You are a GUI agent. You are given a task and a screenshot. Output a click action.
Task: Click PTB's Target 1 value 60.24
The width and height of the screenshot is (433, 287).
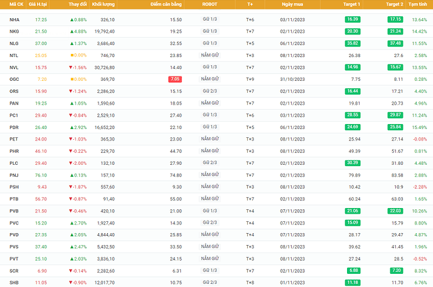pyautogui.click(x=355, y=199)
